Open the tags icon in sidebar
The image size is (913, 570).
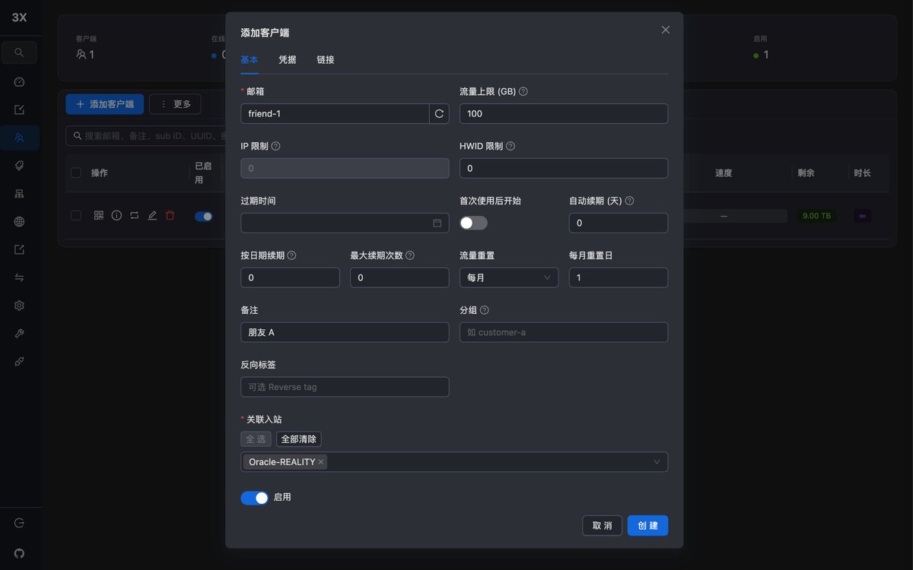coord(19,166)
